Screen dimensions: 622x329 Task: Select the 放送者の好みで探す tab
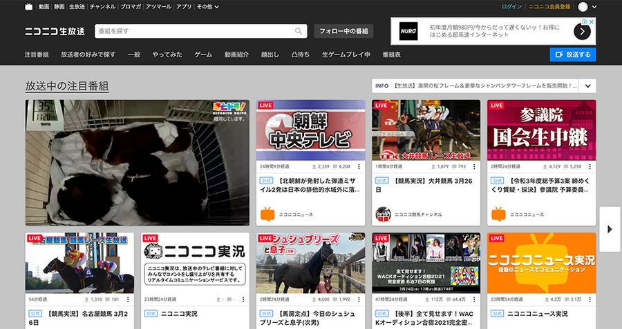point(88,54)
